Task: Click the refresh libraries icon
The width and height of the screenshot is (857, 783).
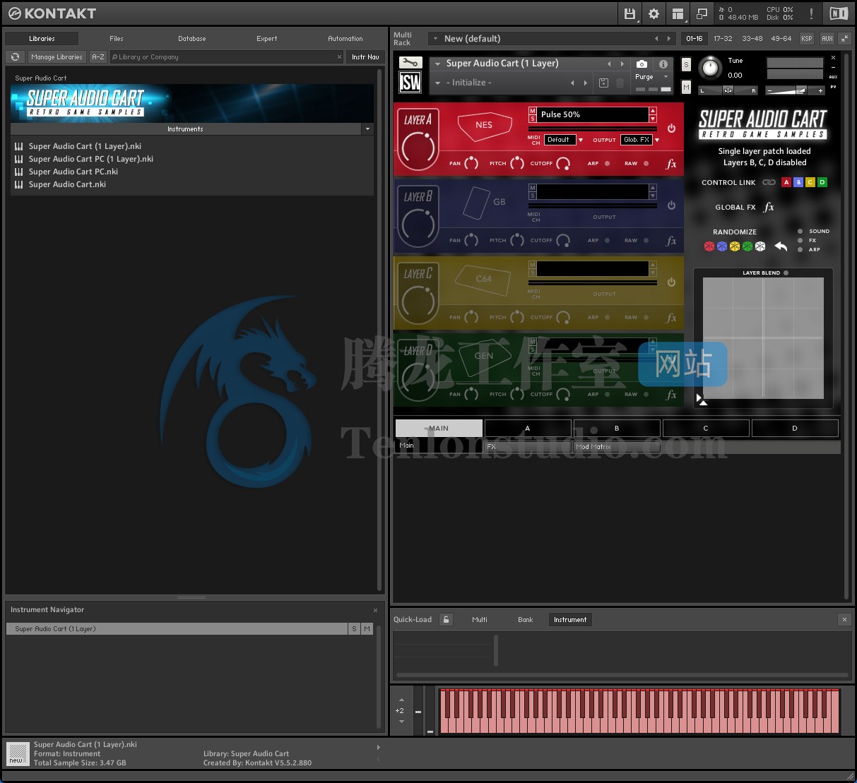Action: click(x=15, y=57)
